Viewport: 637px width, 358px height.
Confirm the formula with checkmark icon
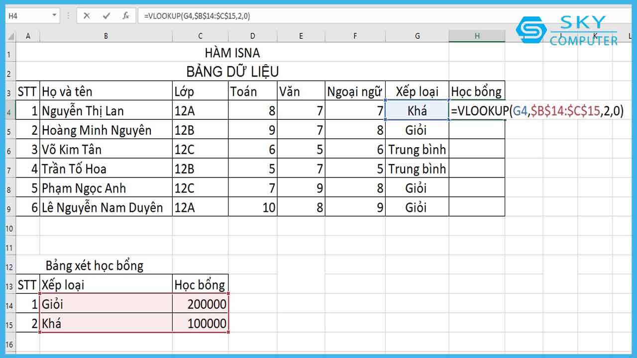point(106,16)
